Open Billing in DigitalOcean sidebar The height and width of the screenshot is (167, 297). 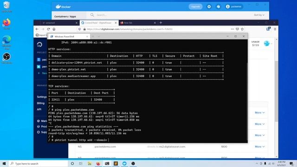(x=41, y=103)
